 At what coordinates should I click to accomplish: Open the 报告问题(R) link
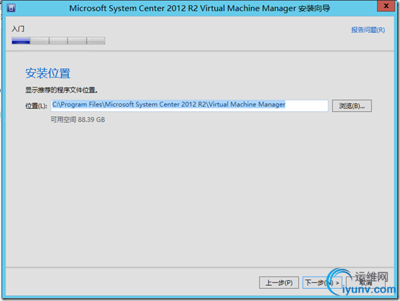pos(368,30)
